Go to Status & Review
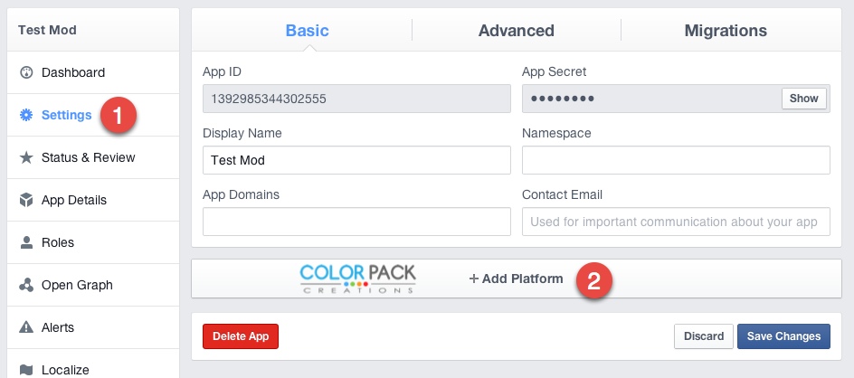 [93, 157]
